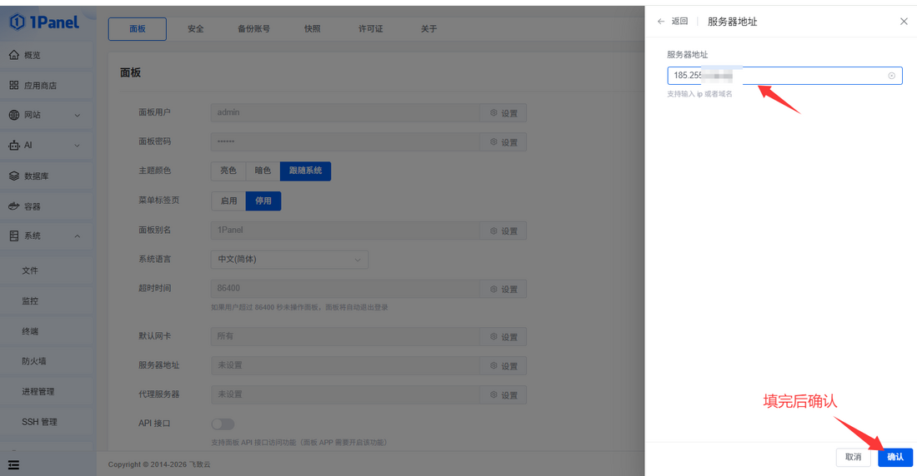
Task: Click the 数据库 layers icon
Action: tap(14, 176)
